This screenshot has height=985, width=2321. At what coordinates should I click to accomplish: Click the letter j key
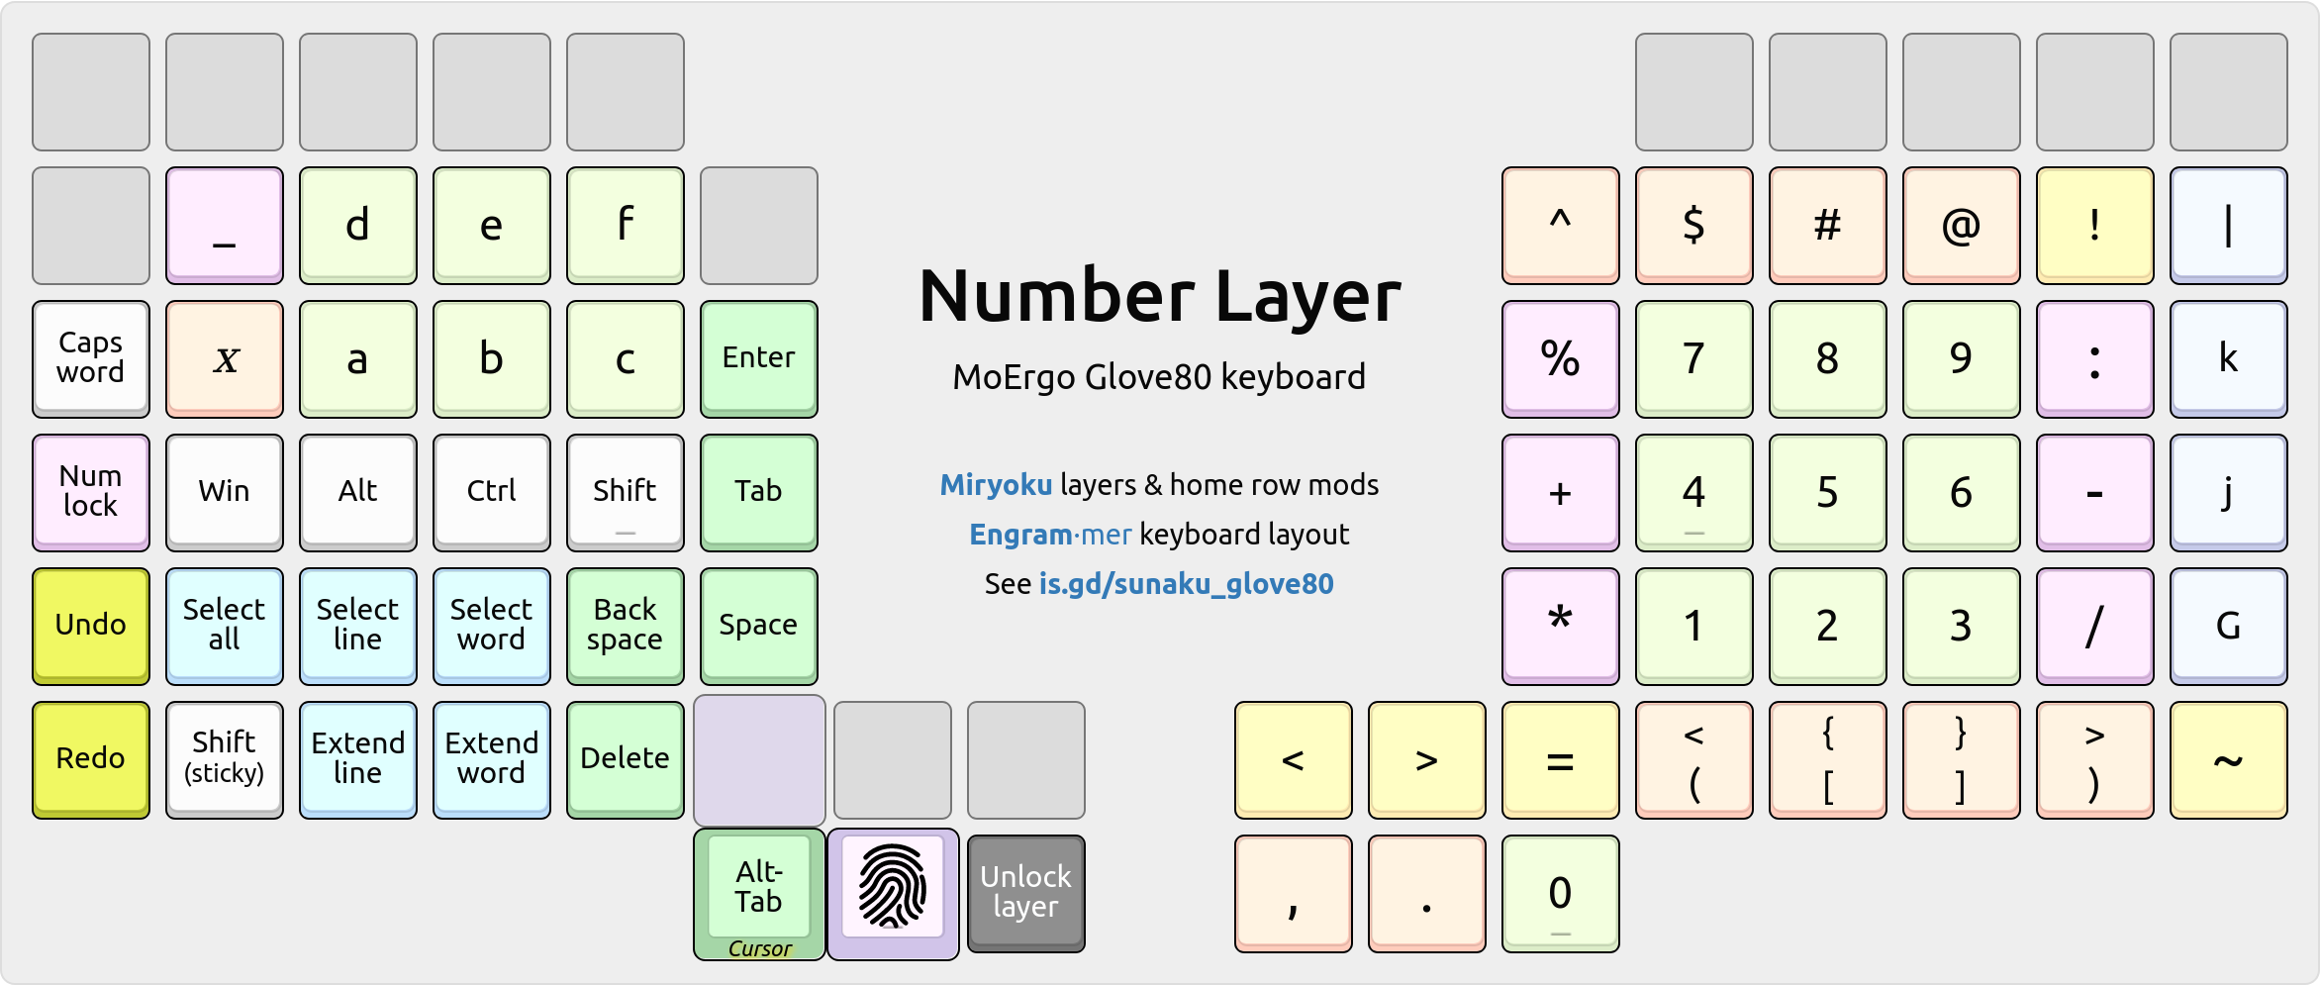[x=2229, y=493]
